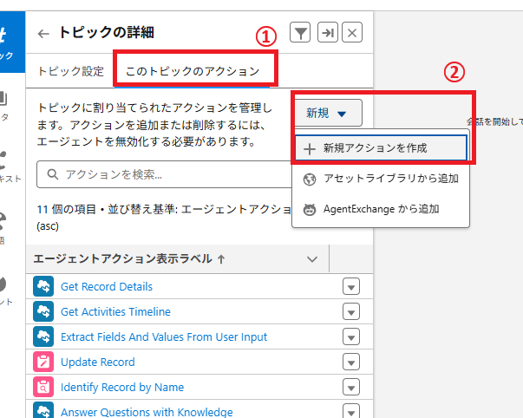Open row menu for Get Record Details
This screenshot has width=523, height=418.
pos(351,287)
